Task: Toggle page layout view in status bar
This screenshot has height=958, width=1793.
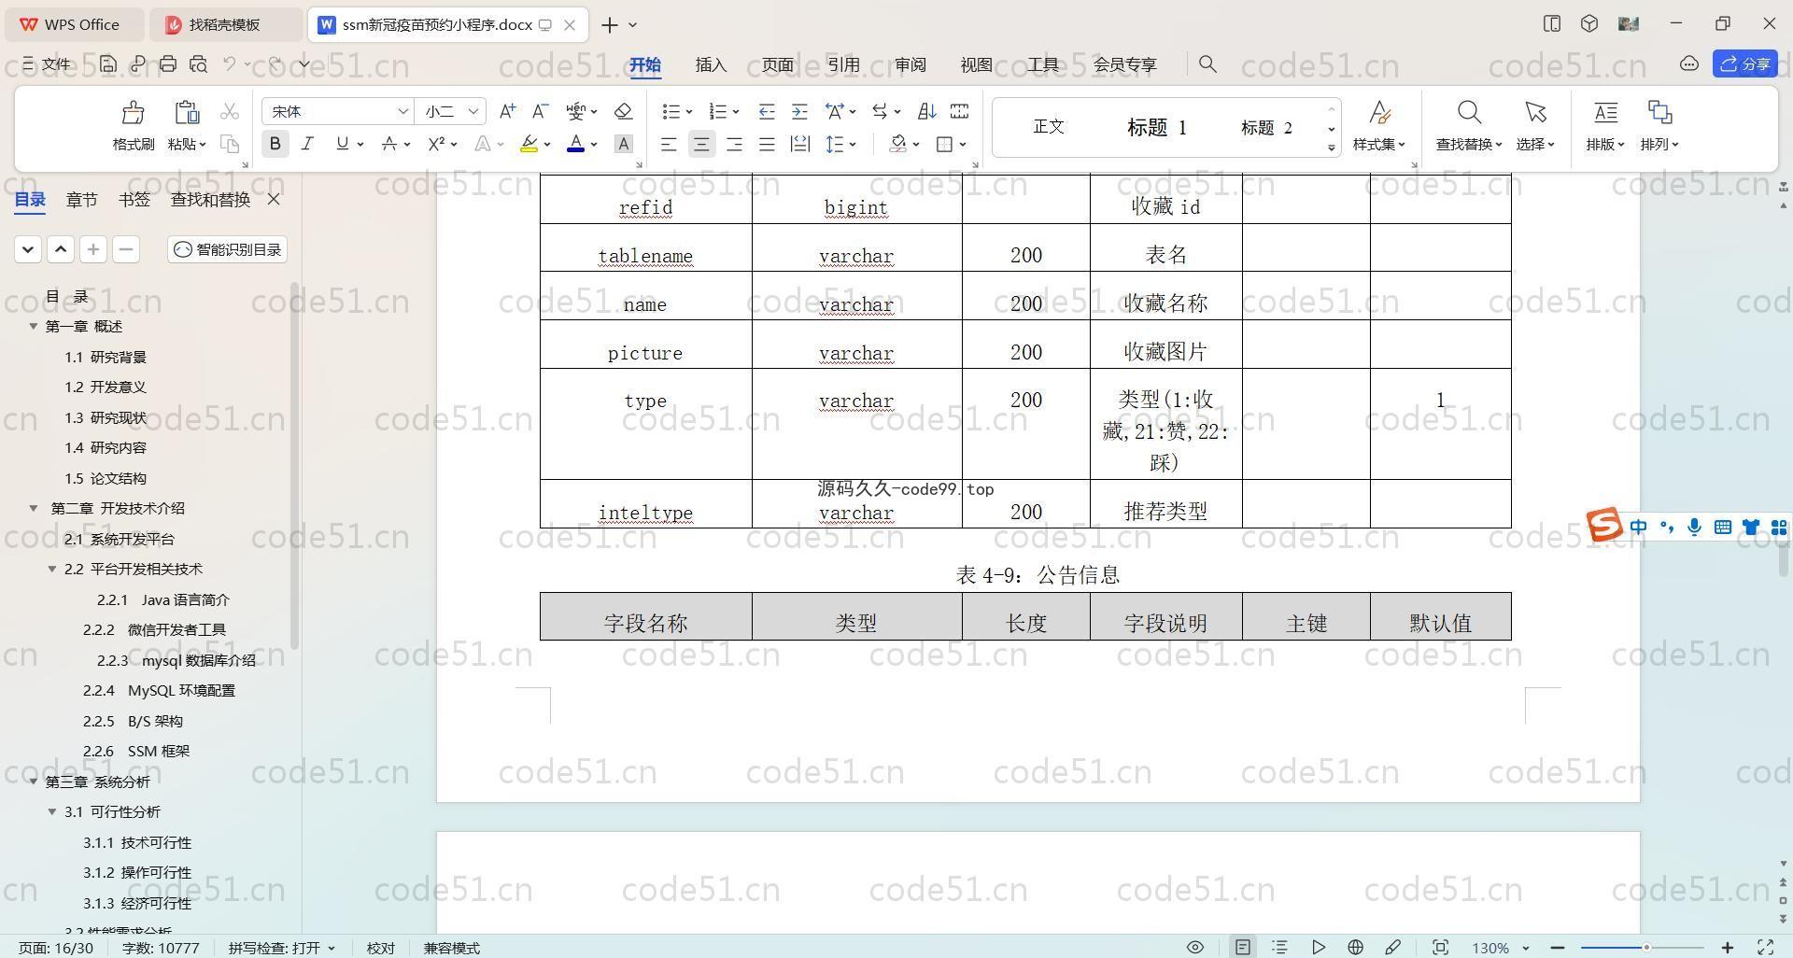Action: [1243, 947]
